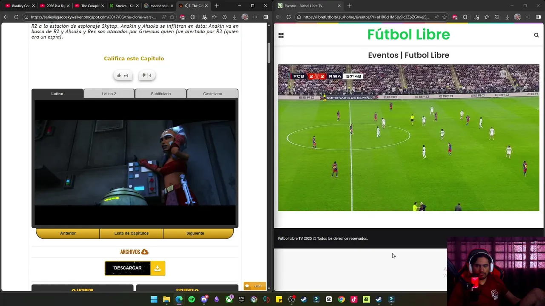Click 'Eventos | Futbol Libre' heading
This screenshot has height=306, width=545.
pyautogui.click(x=408, y=55)
